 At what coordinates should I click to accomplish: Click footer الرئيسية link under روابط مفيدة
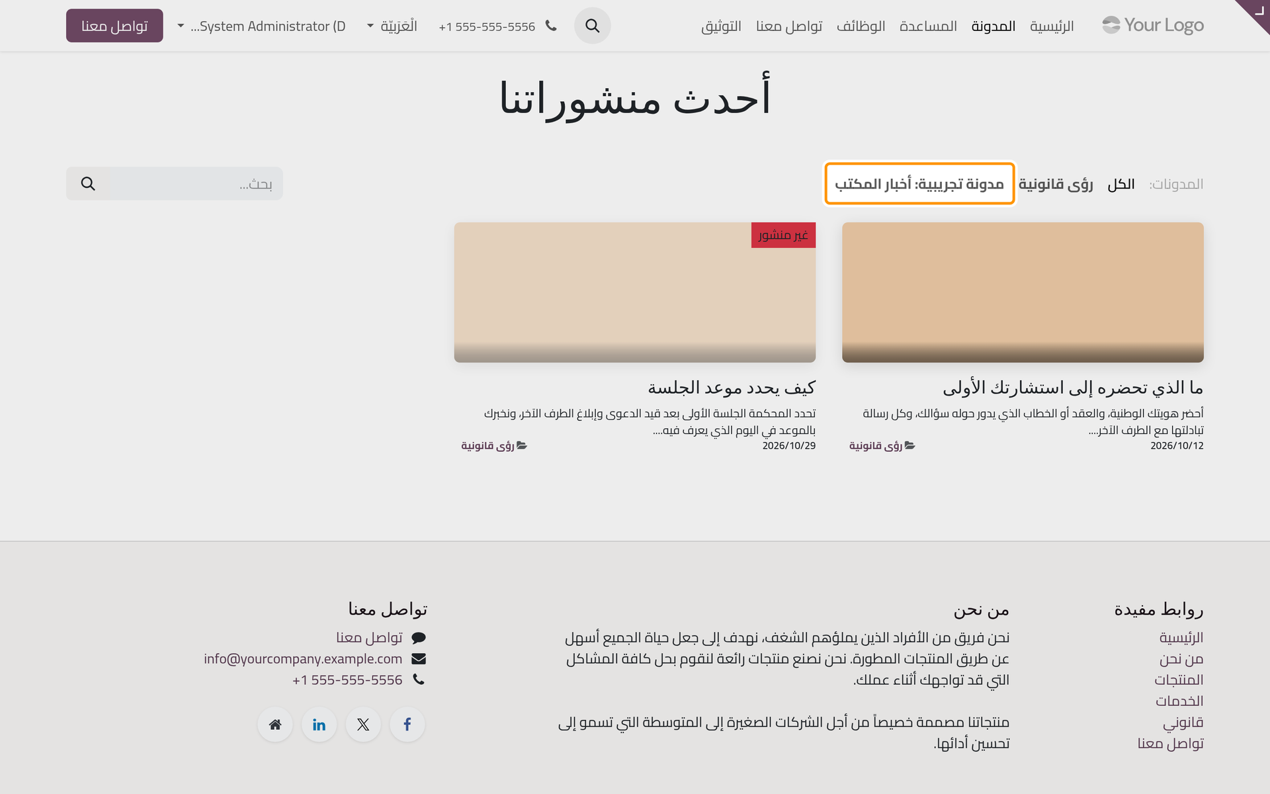point(1181,638)
